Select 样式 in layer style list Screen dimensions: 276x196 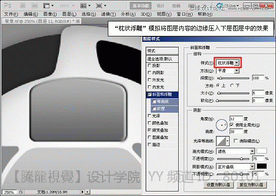(x=162, y=51)
